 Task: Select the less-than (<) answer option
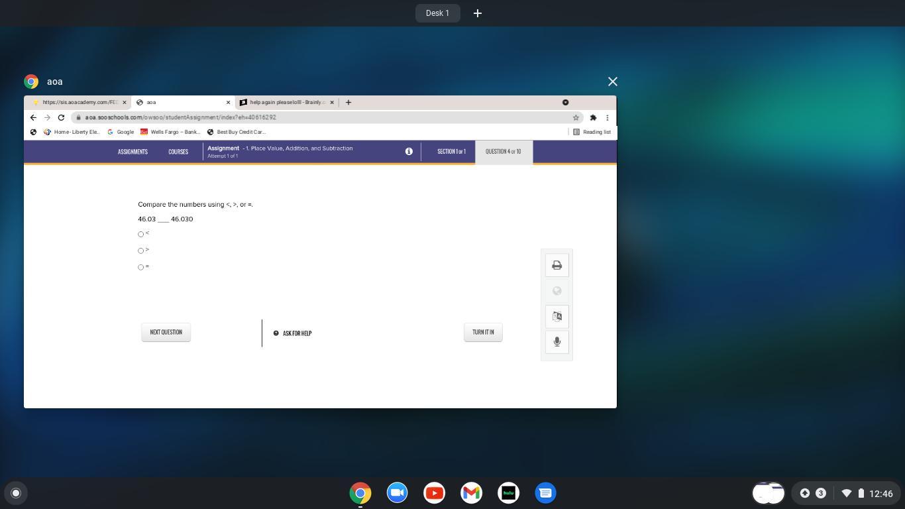pyautogui.click(x=140, y=234)
